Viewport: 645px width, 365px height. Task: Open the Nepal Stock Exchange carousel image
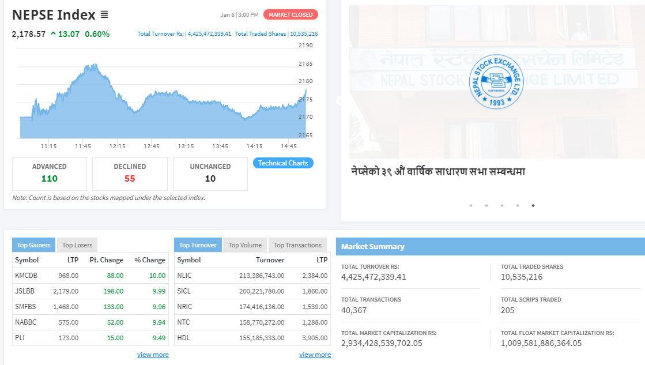coord(497,81)
